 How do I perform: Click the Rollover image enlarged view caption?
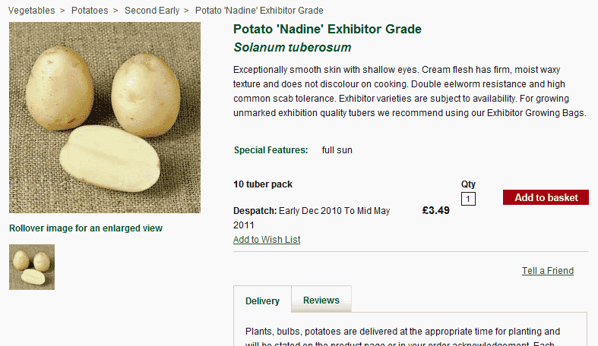point(86,228)
